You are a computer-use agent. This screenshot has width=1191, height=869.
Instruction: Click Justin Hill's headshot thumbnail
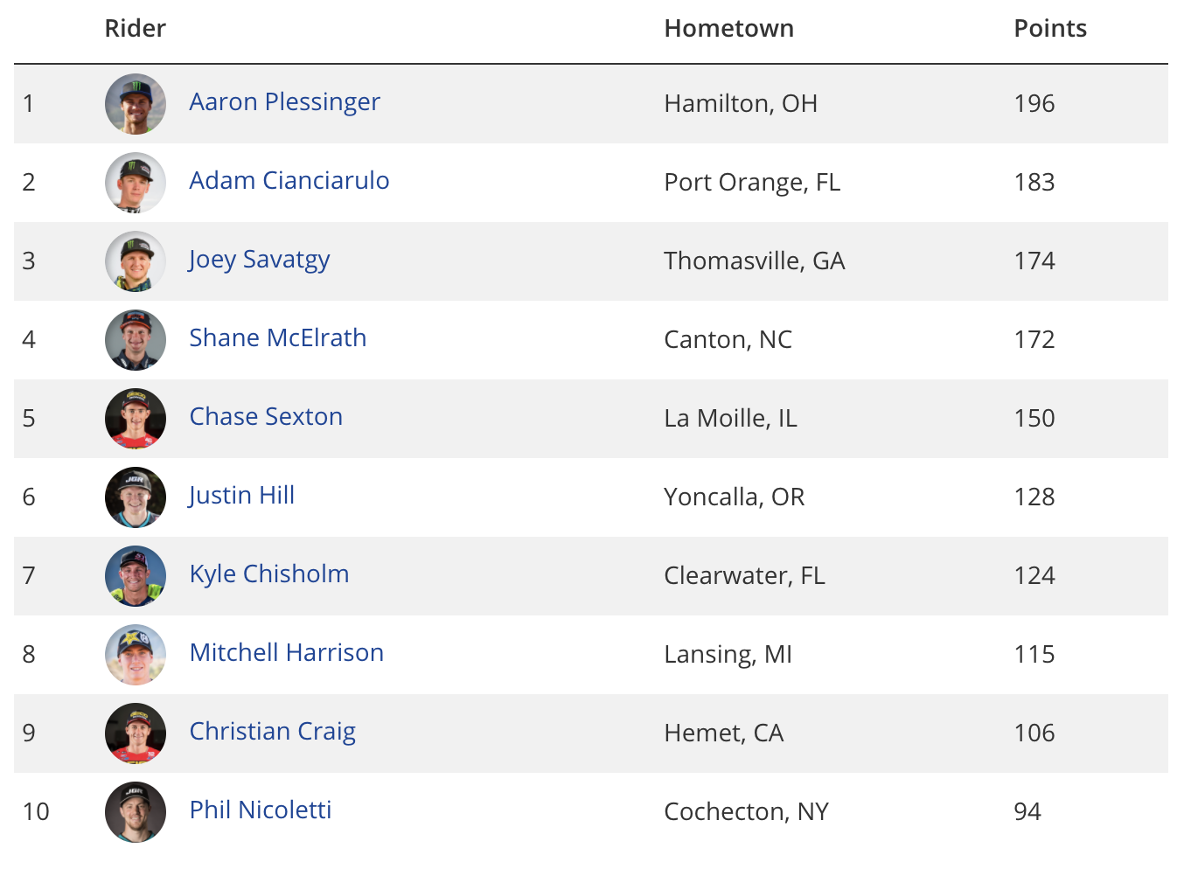point(136,497)
